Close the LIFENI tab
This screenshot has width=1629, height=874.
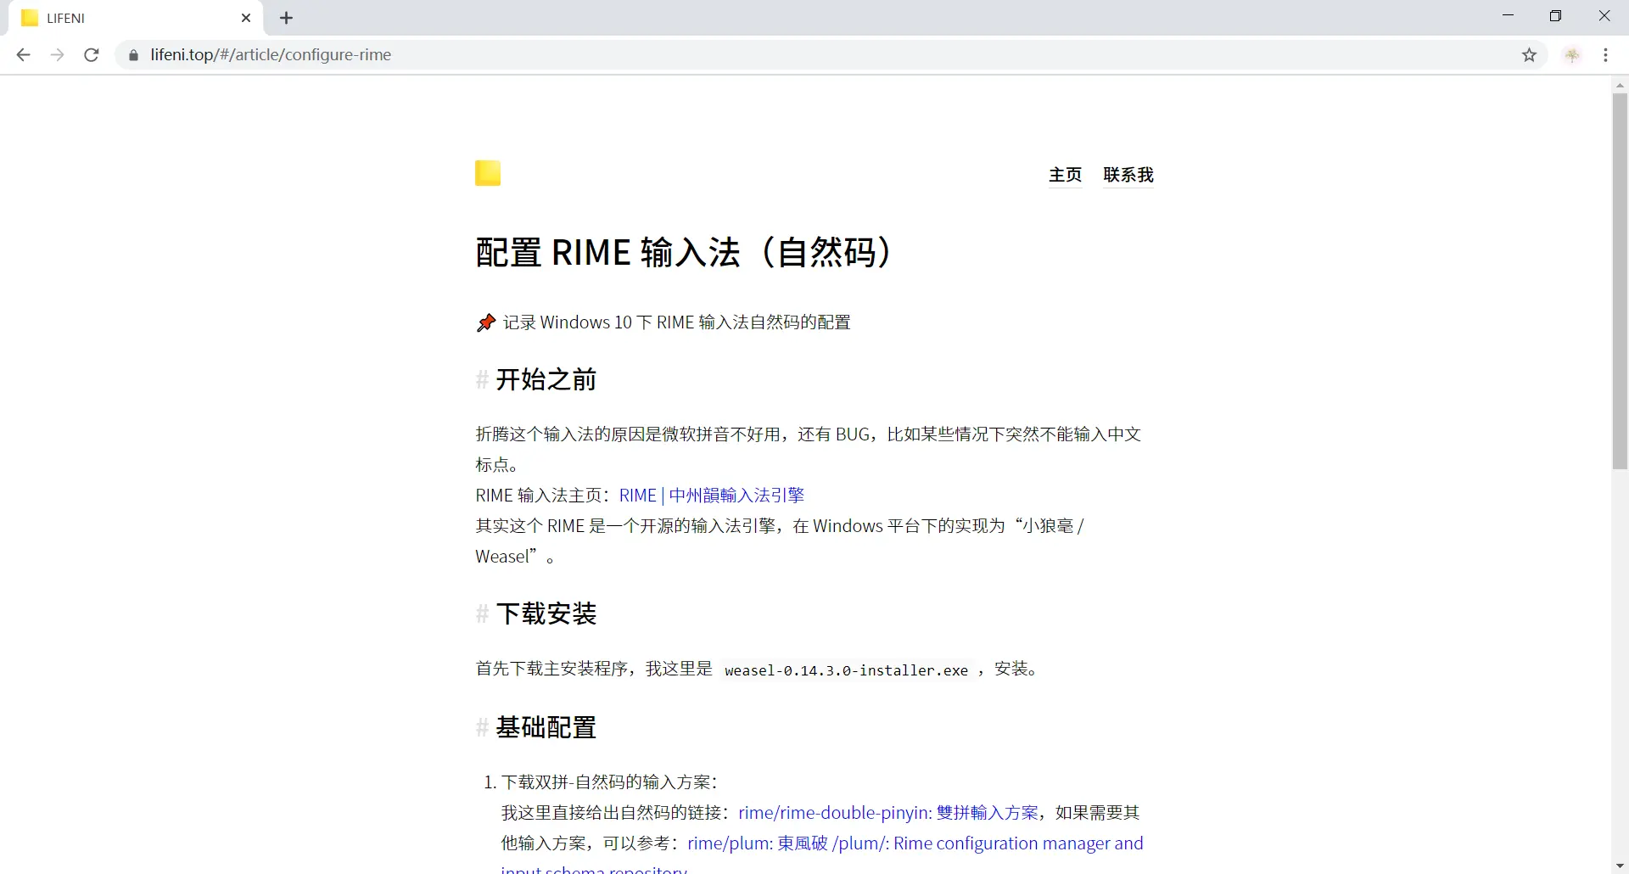coord(246,17)
